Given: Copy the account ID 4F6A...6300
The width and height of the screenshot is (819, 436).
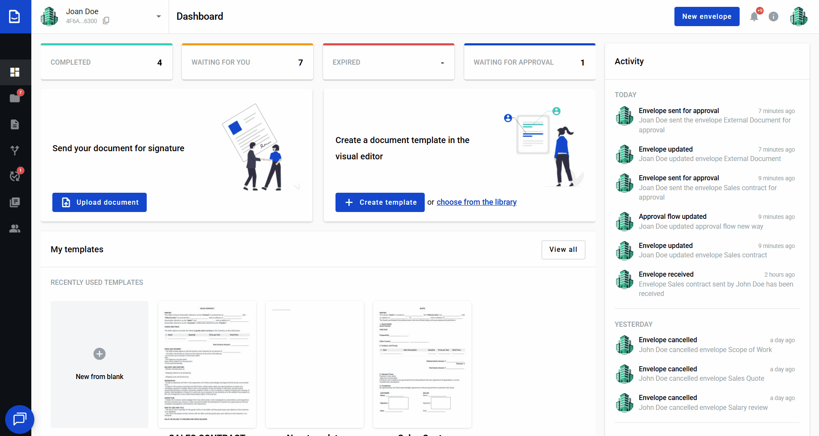Looking at the screenshot, I should click(x=106, y=21).
